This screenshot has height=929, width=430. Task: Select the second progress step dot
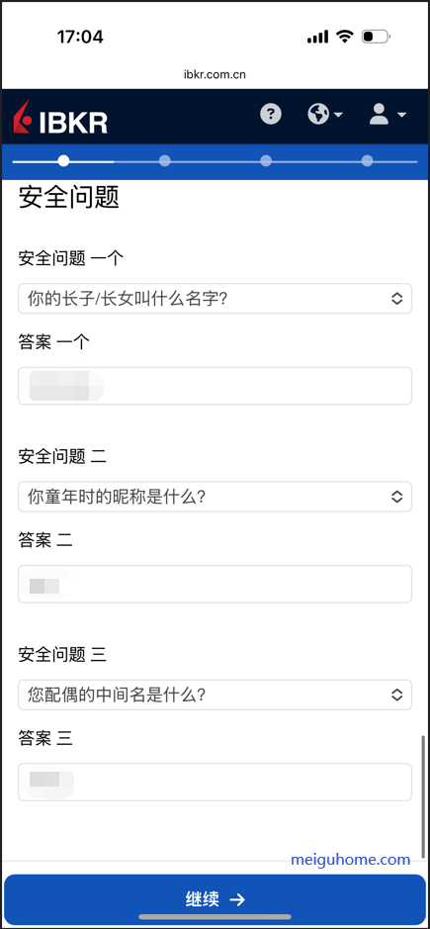165,160
